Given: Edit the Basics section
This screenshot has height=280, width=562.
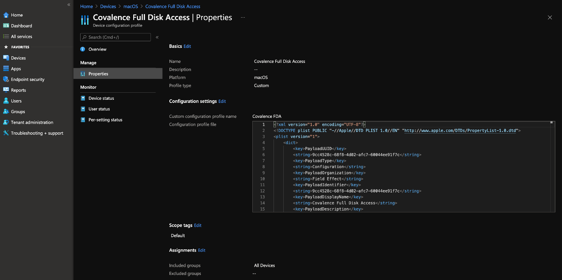Looking at the screenshot, I should (187, 46).
